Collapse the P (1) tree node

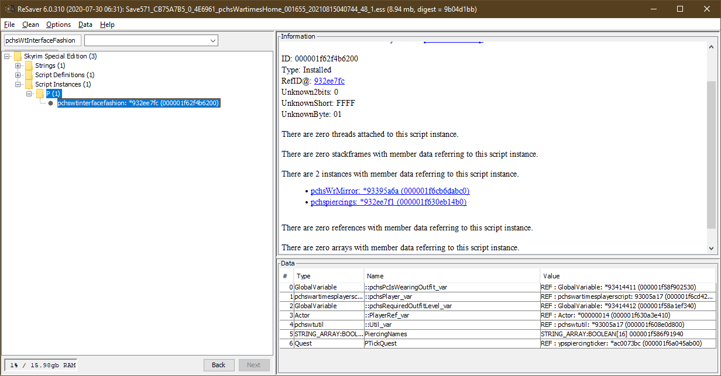pos(29,94)
